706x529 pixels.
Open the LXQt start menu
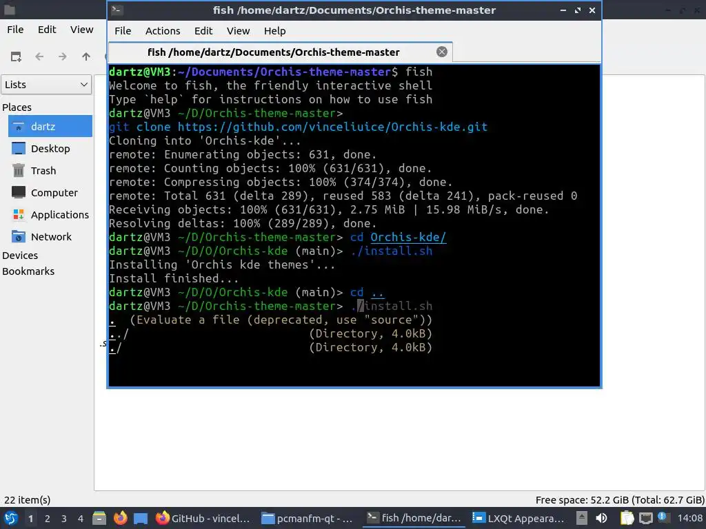click(11, 519)
